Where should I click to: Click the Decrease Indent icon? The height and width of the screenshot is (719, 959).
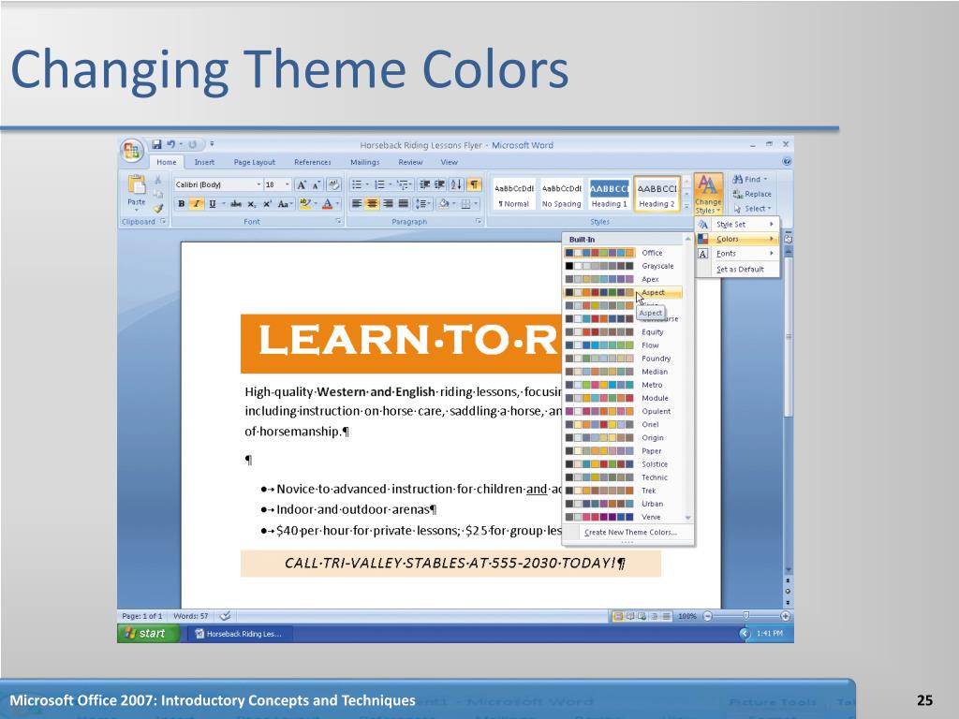click(424, 184)
